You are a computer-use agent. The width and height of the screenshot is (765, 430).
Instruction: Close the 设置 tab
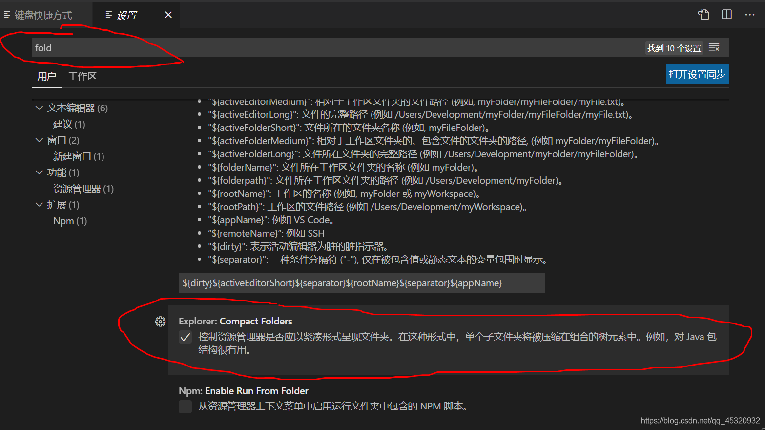click(168, 15)
